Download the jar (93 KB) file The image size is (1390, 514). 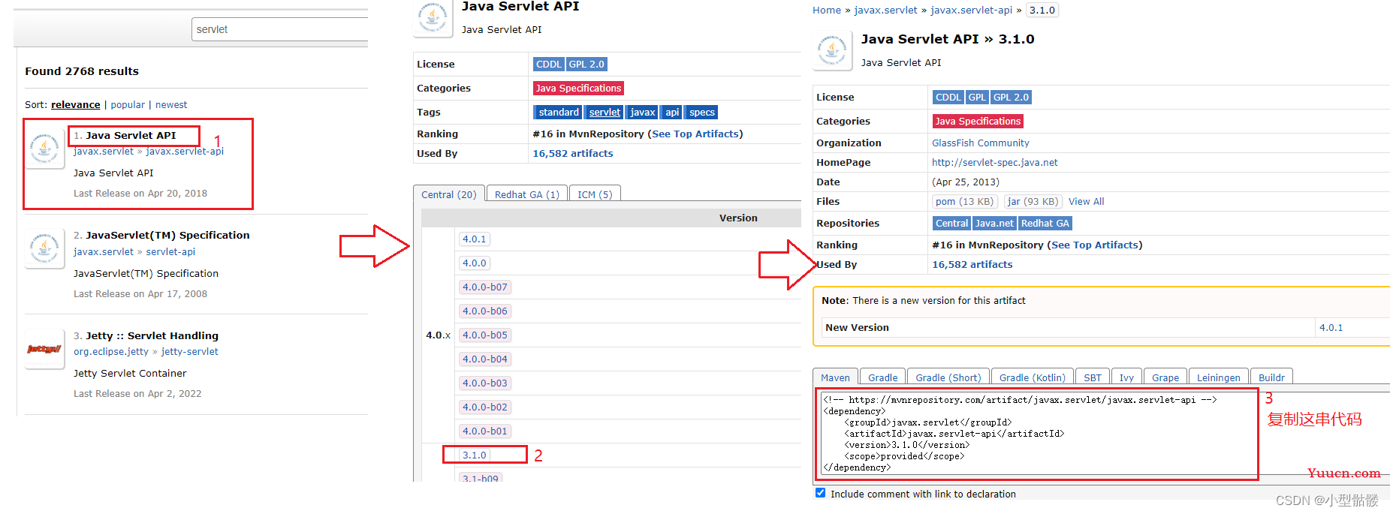point(1033,202)
